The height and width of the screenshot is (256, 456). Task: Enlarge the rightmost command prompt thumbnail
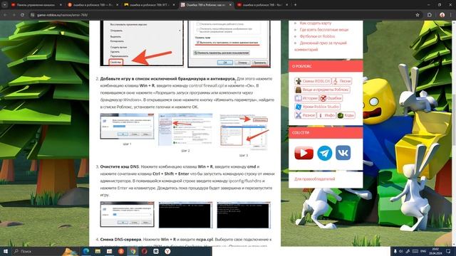[244, 215]
